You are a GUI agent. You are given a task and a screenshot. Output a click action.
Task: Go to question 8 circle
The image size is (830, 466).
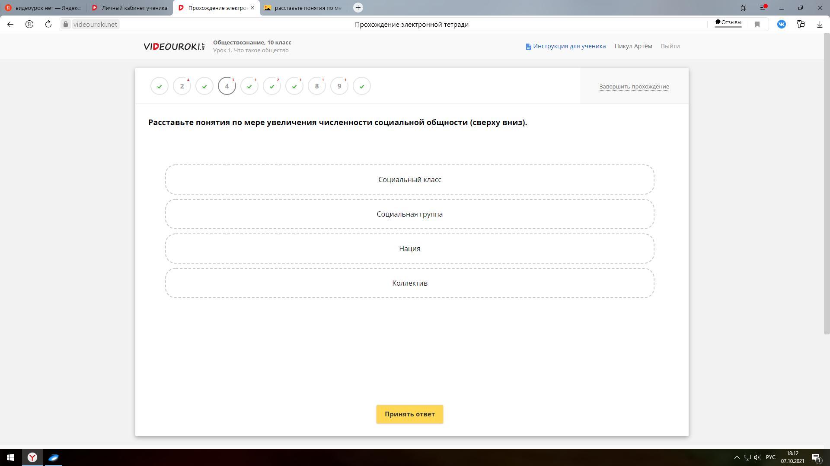pos(317,86)
